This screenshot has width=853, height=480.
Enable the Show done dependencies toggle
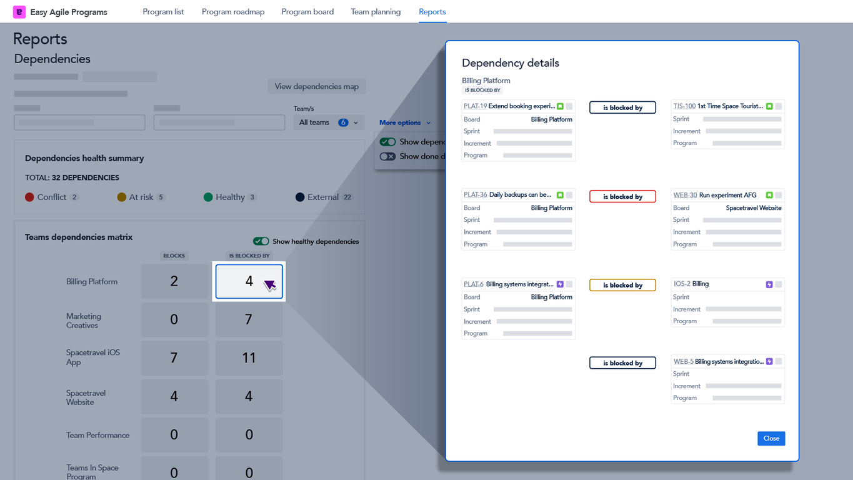click(388, 156)
